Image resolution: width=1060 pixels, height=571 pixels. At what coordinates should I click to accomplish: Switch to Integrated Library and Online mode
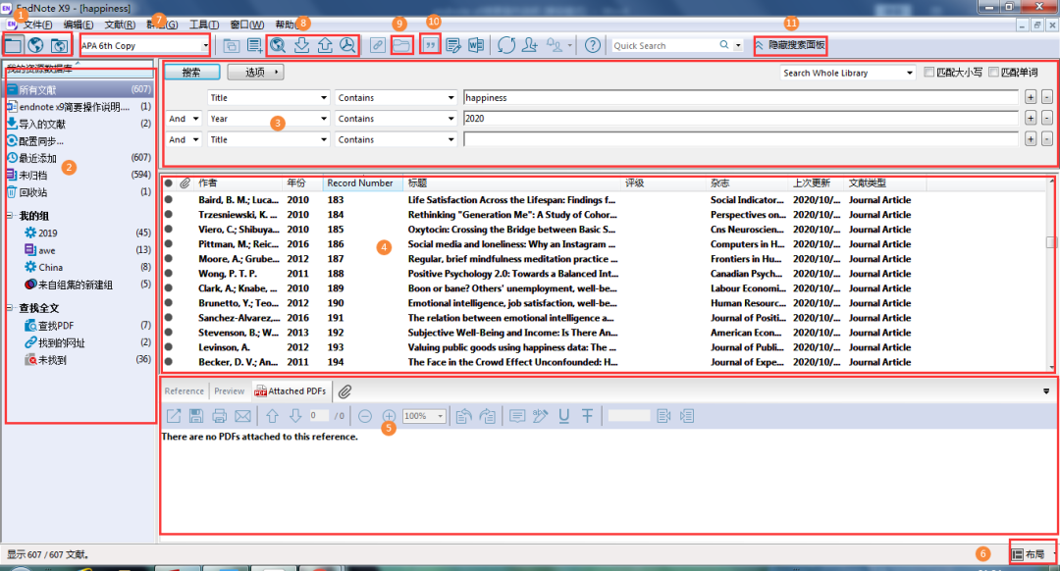(x=59, y=45)
